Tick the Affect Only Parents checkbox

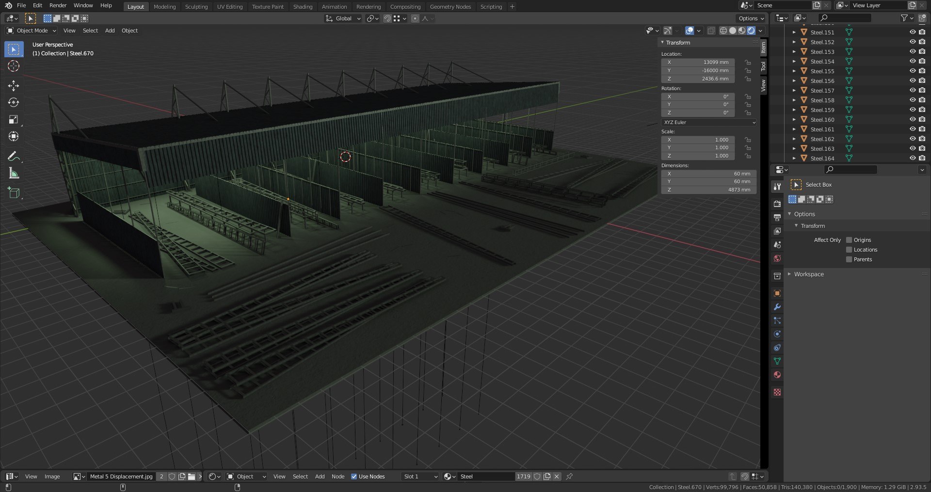tap(849, 259)
